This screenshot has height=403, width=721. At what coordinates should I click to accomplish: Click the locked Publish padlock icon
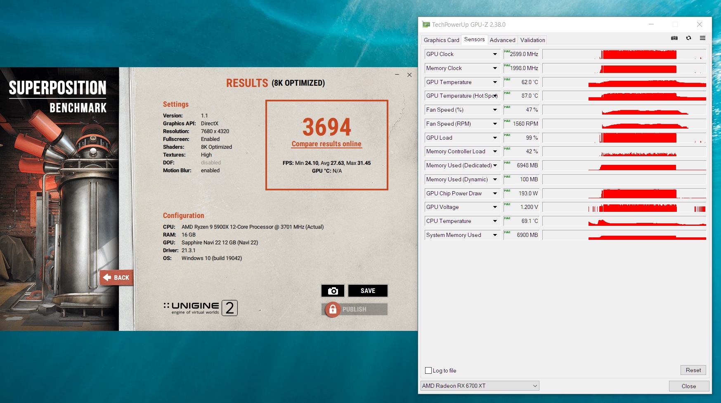click(x=333, y=309)
